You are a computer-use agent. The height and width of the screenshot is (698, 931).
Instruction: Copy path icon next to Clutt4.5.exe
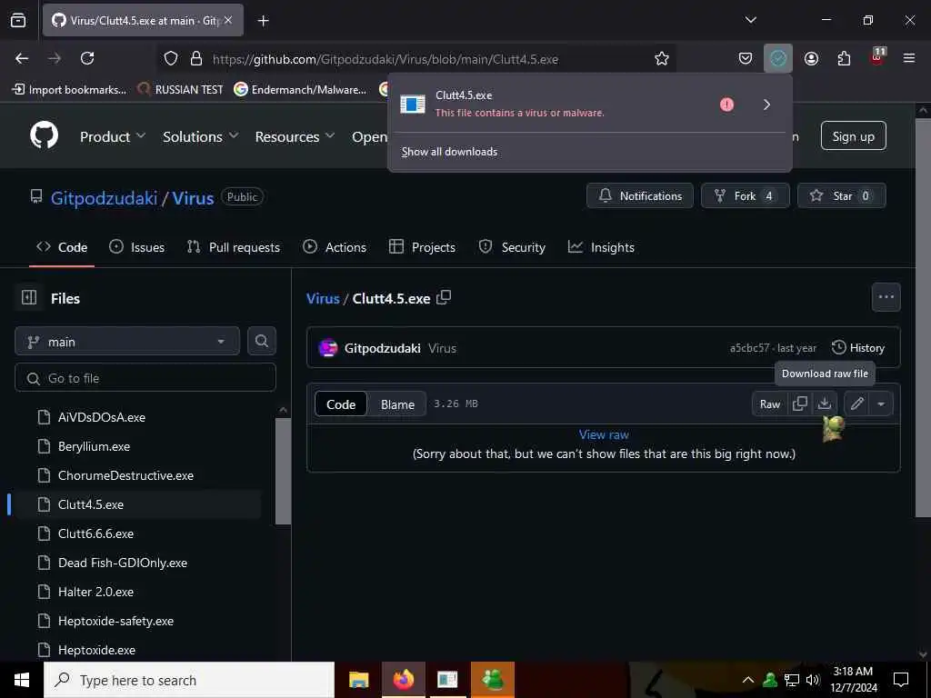point(444,297)
